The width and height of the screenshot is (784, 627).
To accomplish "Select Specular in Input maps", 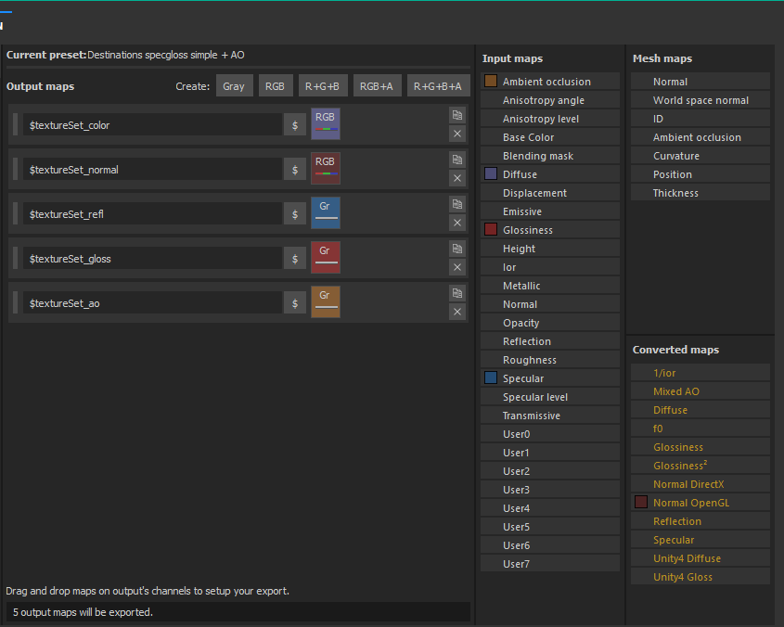I will pyautogui.click(x=550, y=378).
